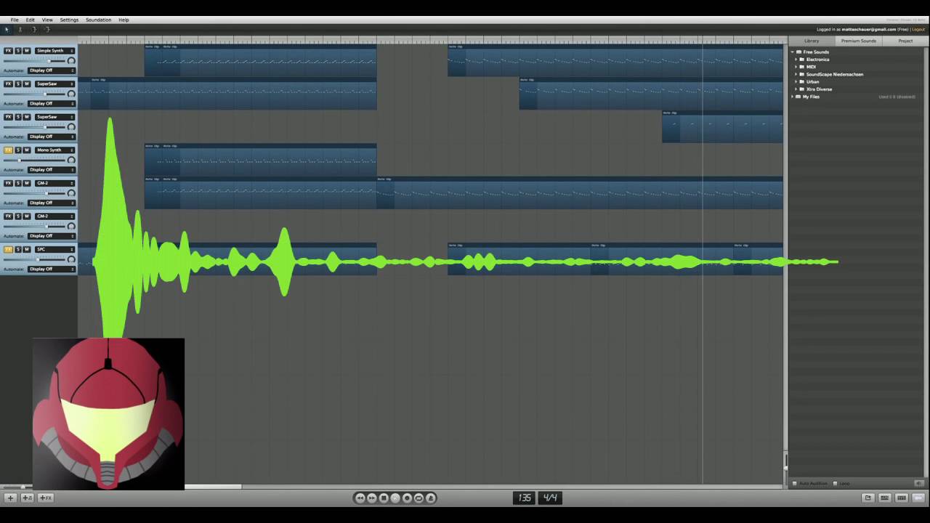
Task: Click the rewind button in transport bar
Action: point(360,498)
